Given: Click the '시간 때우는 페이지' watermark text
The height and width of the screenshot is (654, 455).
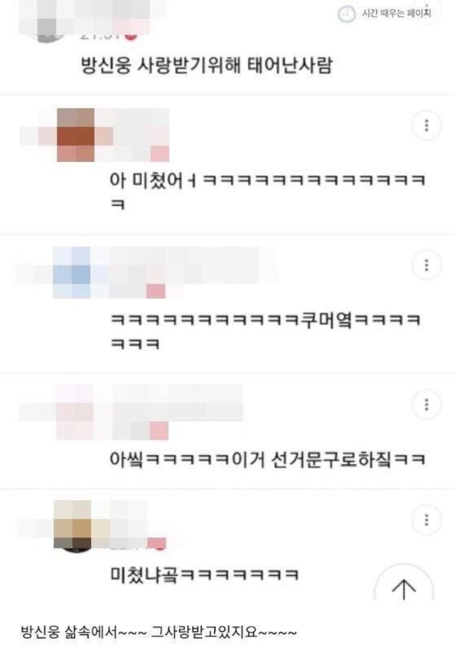Looking at the screenshot, I should pyautogui.click(x=396, y=13).
